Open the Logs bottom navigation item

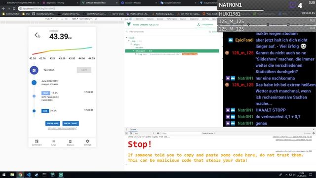pos(54,143)
